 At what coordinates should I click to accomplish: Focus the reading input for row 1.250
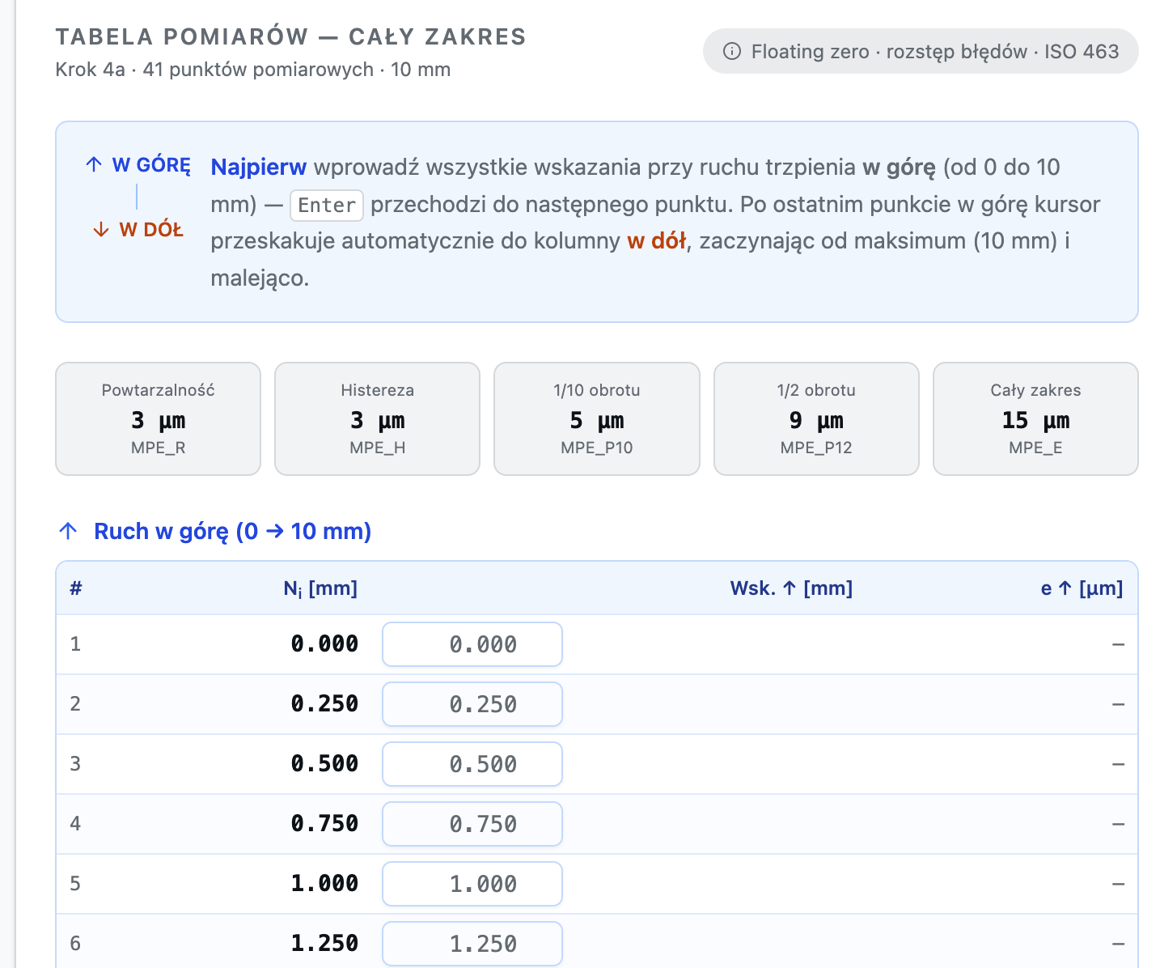click(472, 944)
